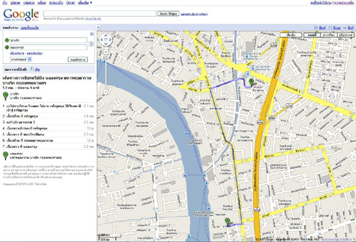Pan the map right with the arrow control
The width and height of the screenshot is (356, 242).
pyautogui.click(x=110, y=39)
